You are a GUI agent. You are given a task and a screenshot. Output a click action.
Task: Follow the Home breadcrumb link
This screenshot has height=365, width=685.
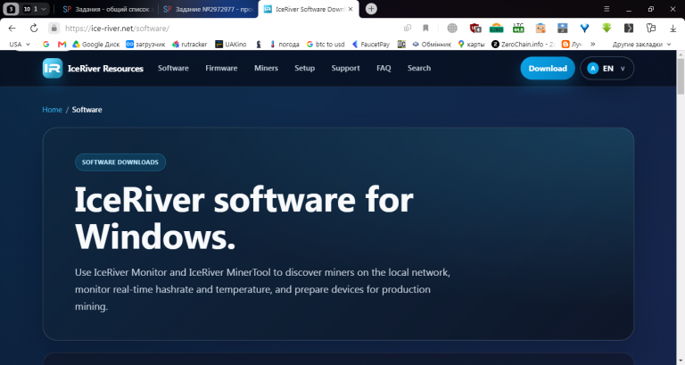pyautogui.click(x=52, y=110)
